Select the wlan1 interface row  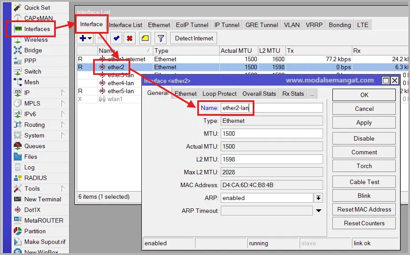109,99
